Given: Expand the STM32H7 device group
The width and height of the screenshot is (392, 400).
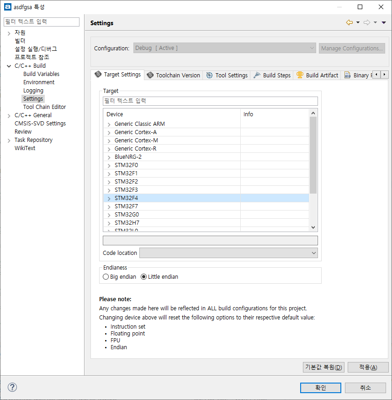Looking at the screenshot, I should pos(109,223).
